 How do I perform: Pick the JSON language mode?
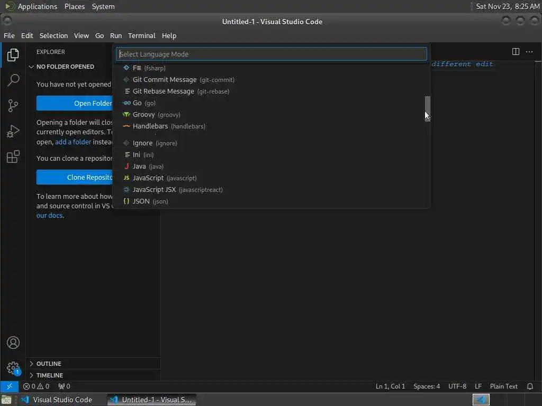(272, 201)
